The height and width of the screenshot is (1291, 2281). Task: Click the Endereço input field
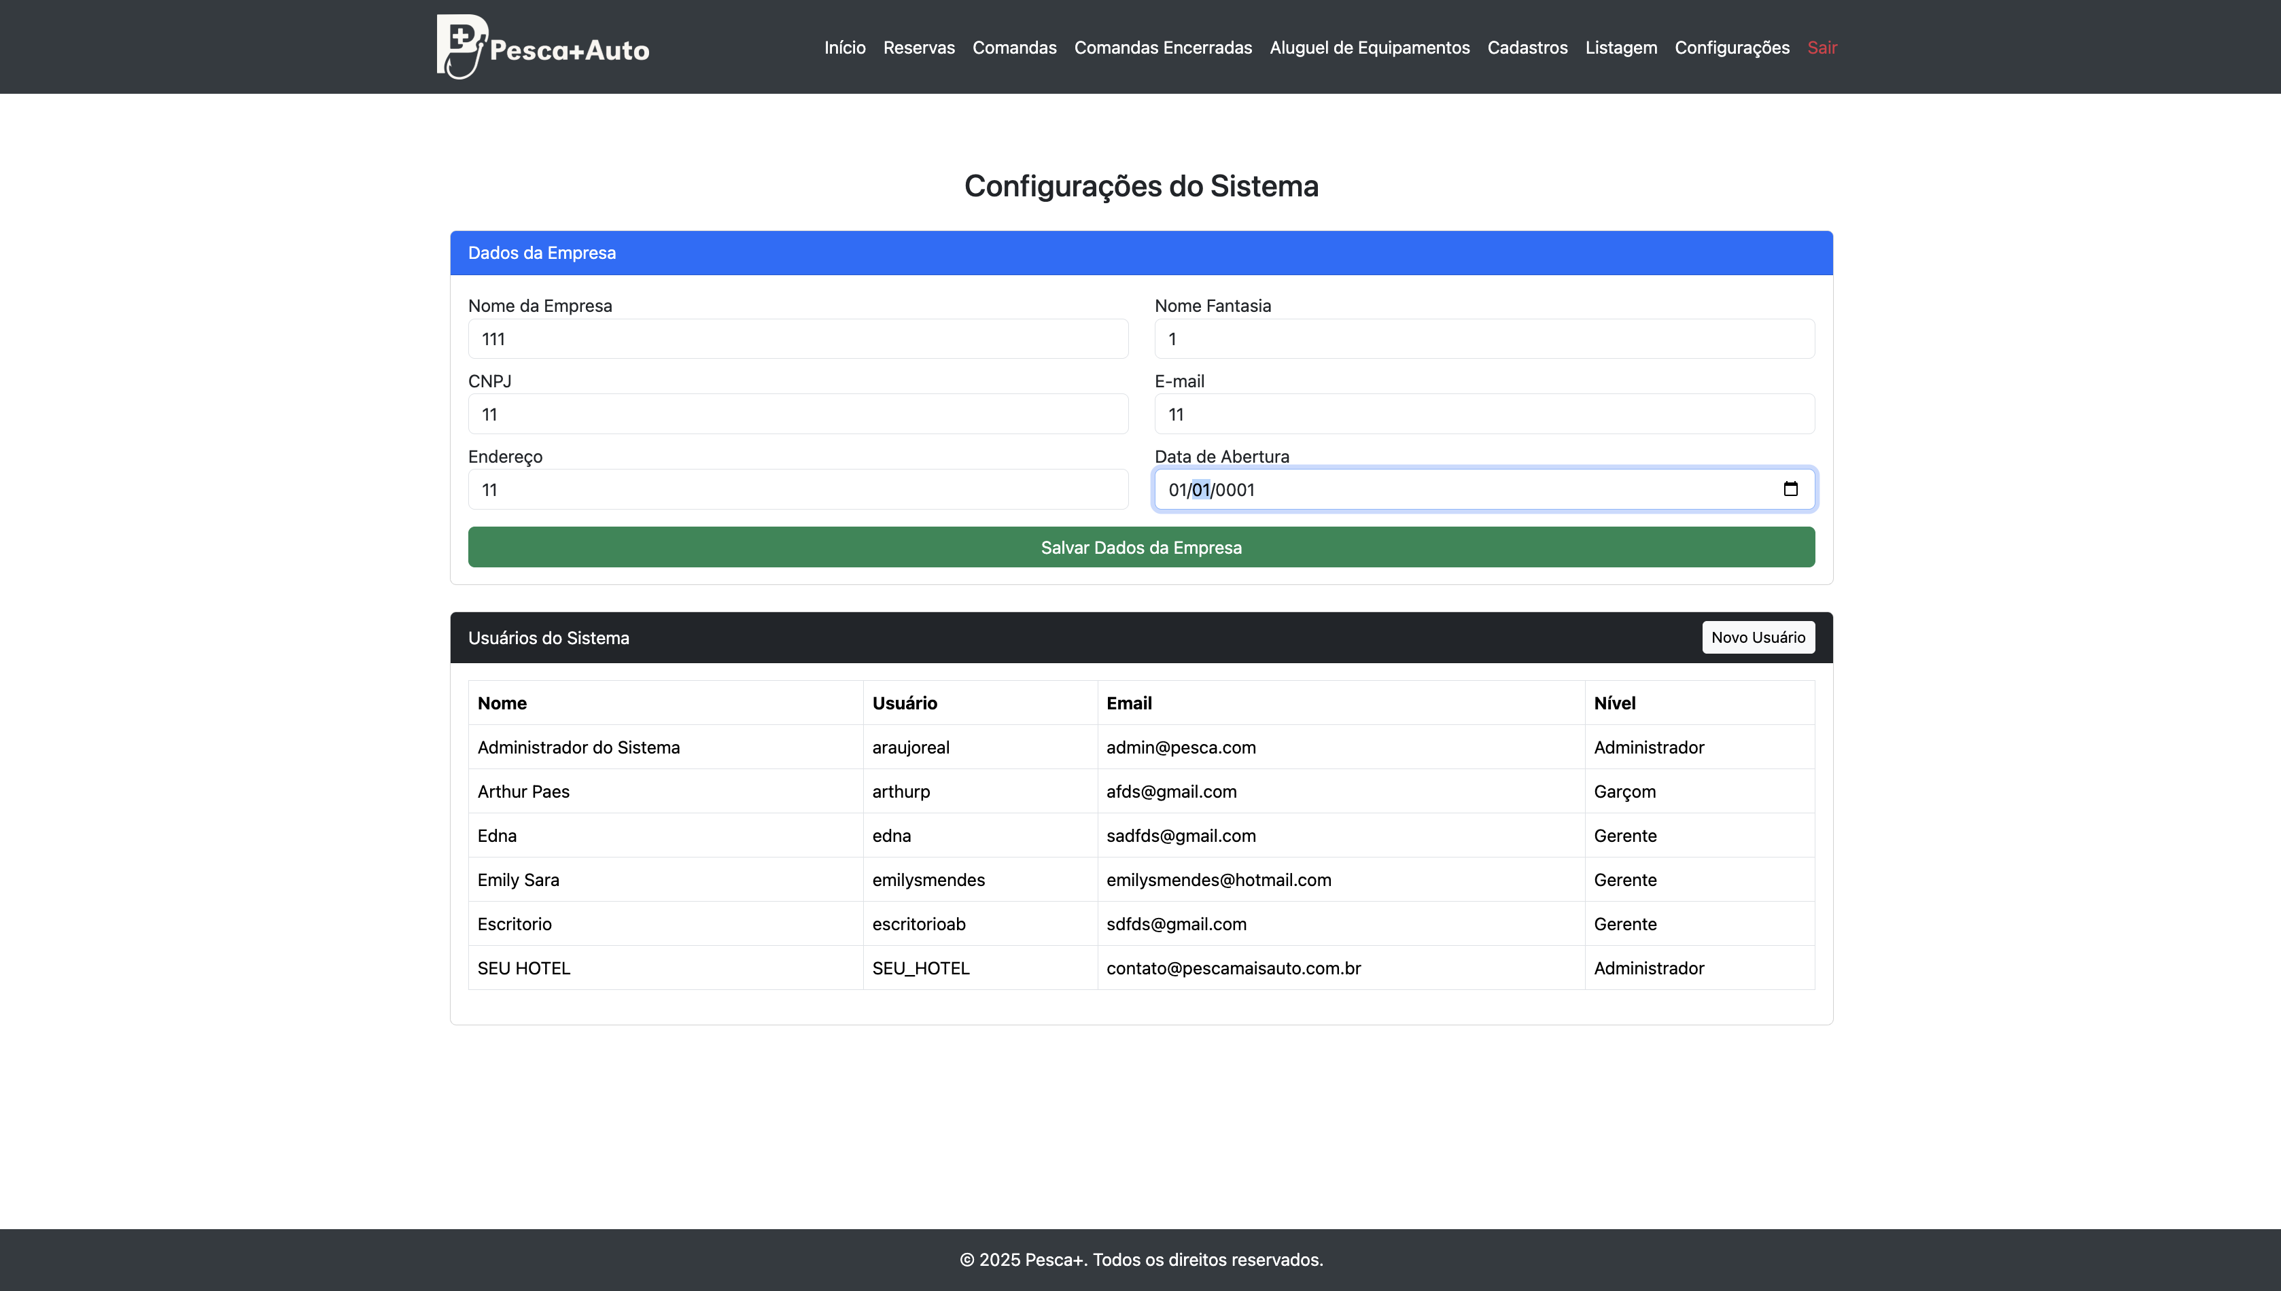click(797, 489)
